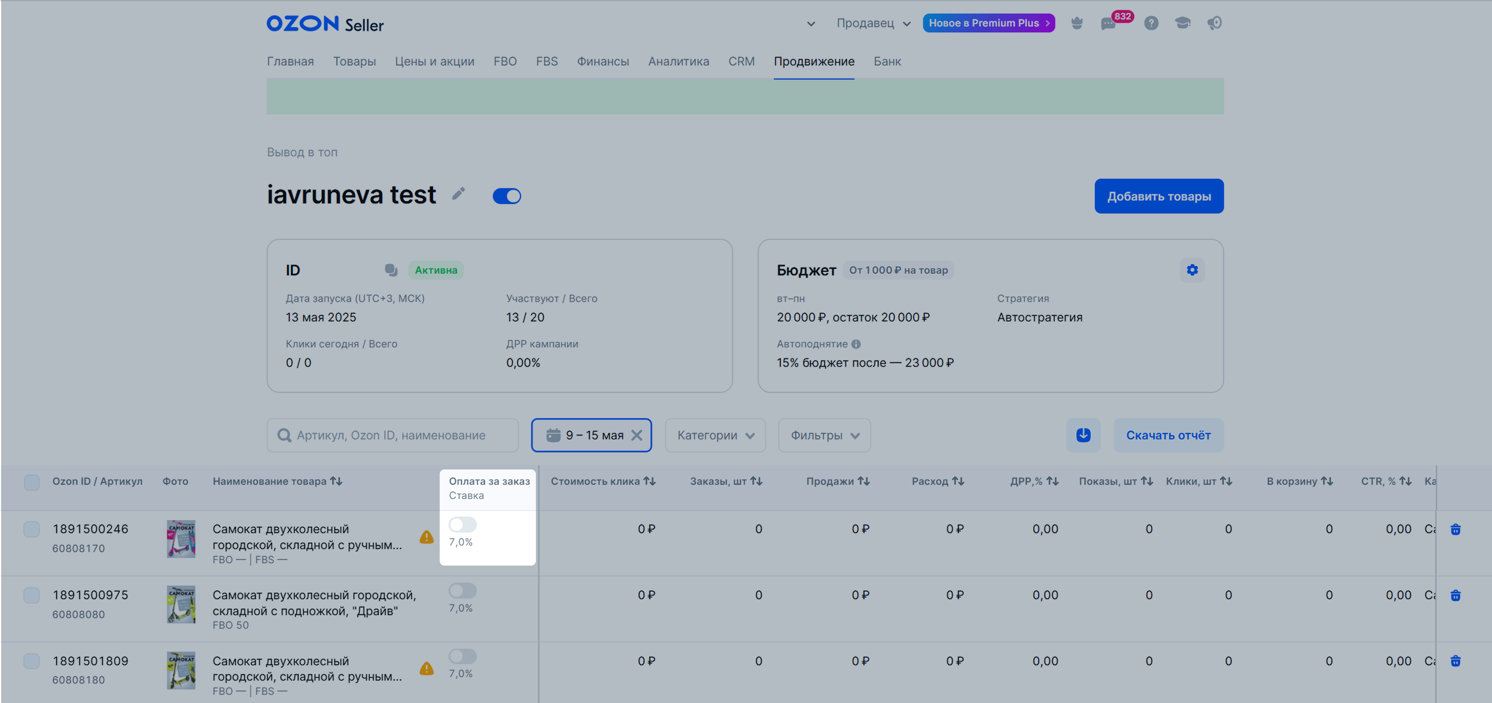Open budget settings gear icon

tap(1192, 270)
